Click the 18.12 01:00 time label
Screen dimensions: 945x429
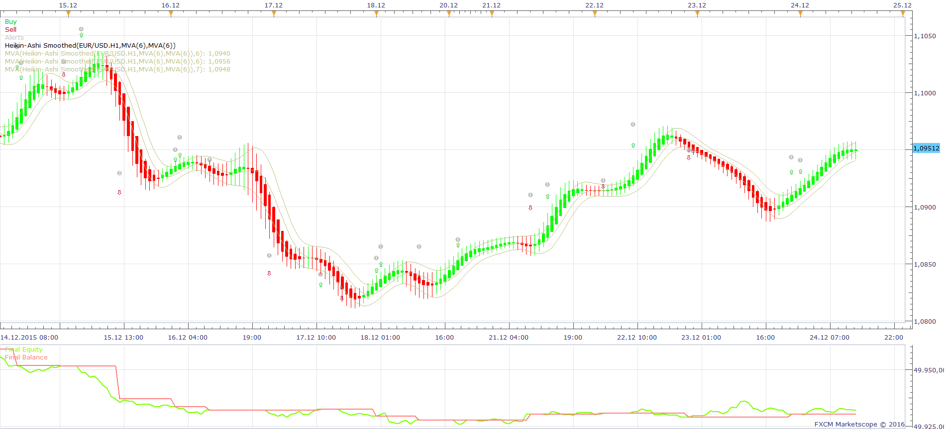[x=380, y=338]
